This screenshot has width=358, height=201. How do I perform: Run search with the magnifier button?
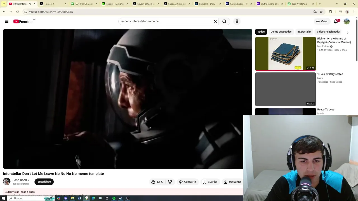point(224,21)
